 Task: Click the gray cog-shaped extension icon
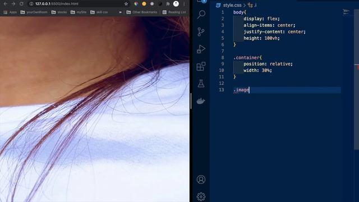click(x=152, y=4)
